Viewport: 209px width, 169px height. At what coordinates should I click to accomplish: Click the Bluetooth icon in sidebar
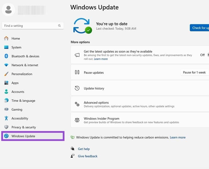point(6,56)
